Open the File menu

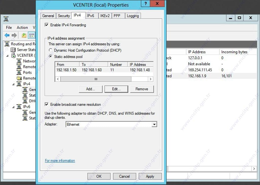pos(9,28)
